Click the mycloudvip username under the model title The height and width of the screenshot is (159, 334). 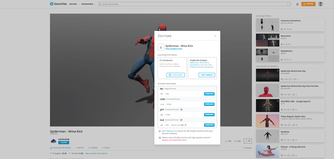click(x=64, y=139)
